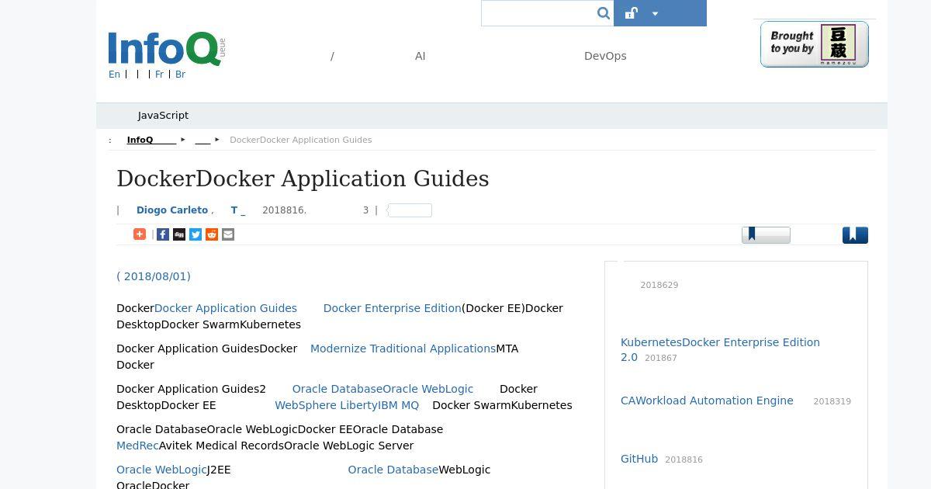Open the InfoQ logo homepage

point(167,49)
